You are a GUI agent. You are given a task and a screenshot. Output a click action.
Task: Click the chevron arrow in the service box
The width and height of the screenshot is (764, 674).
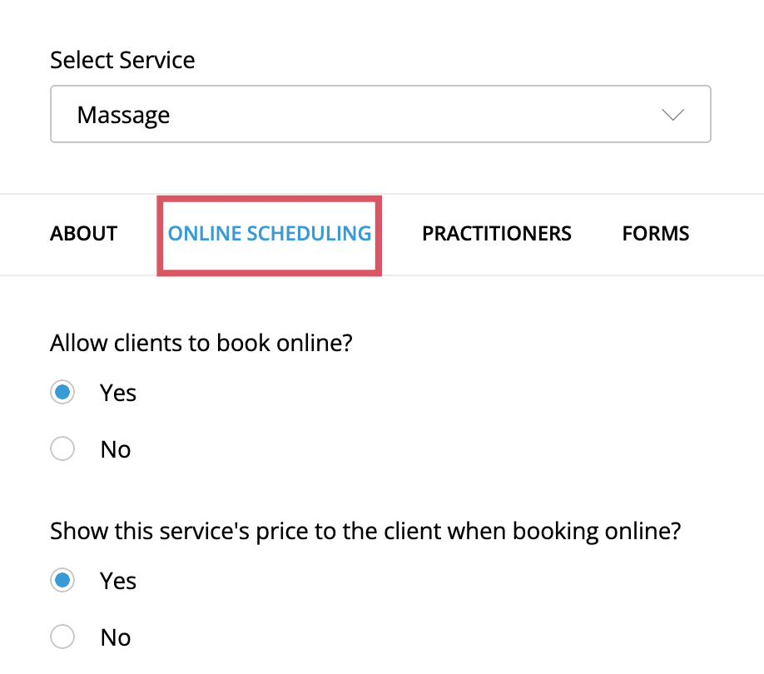point(673,115)
